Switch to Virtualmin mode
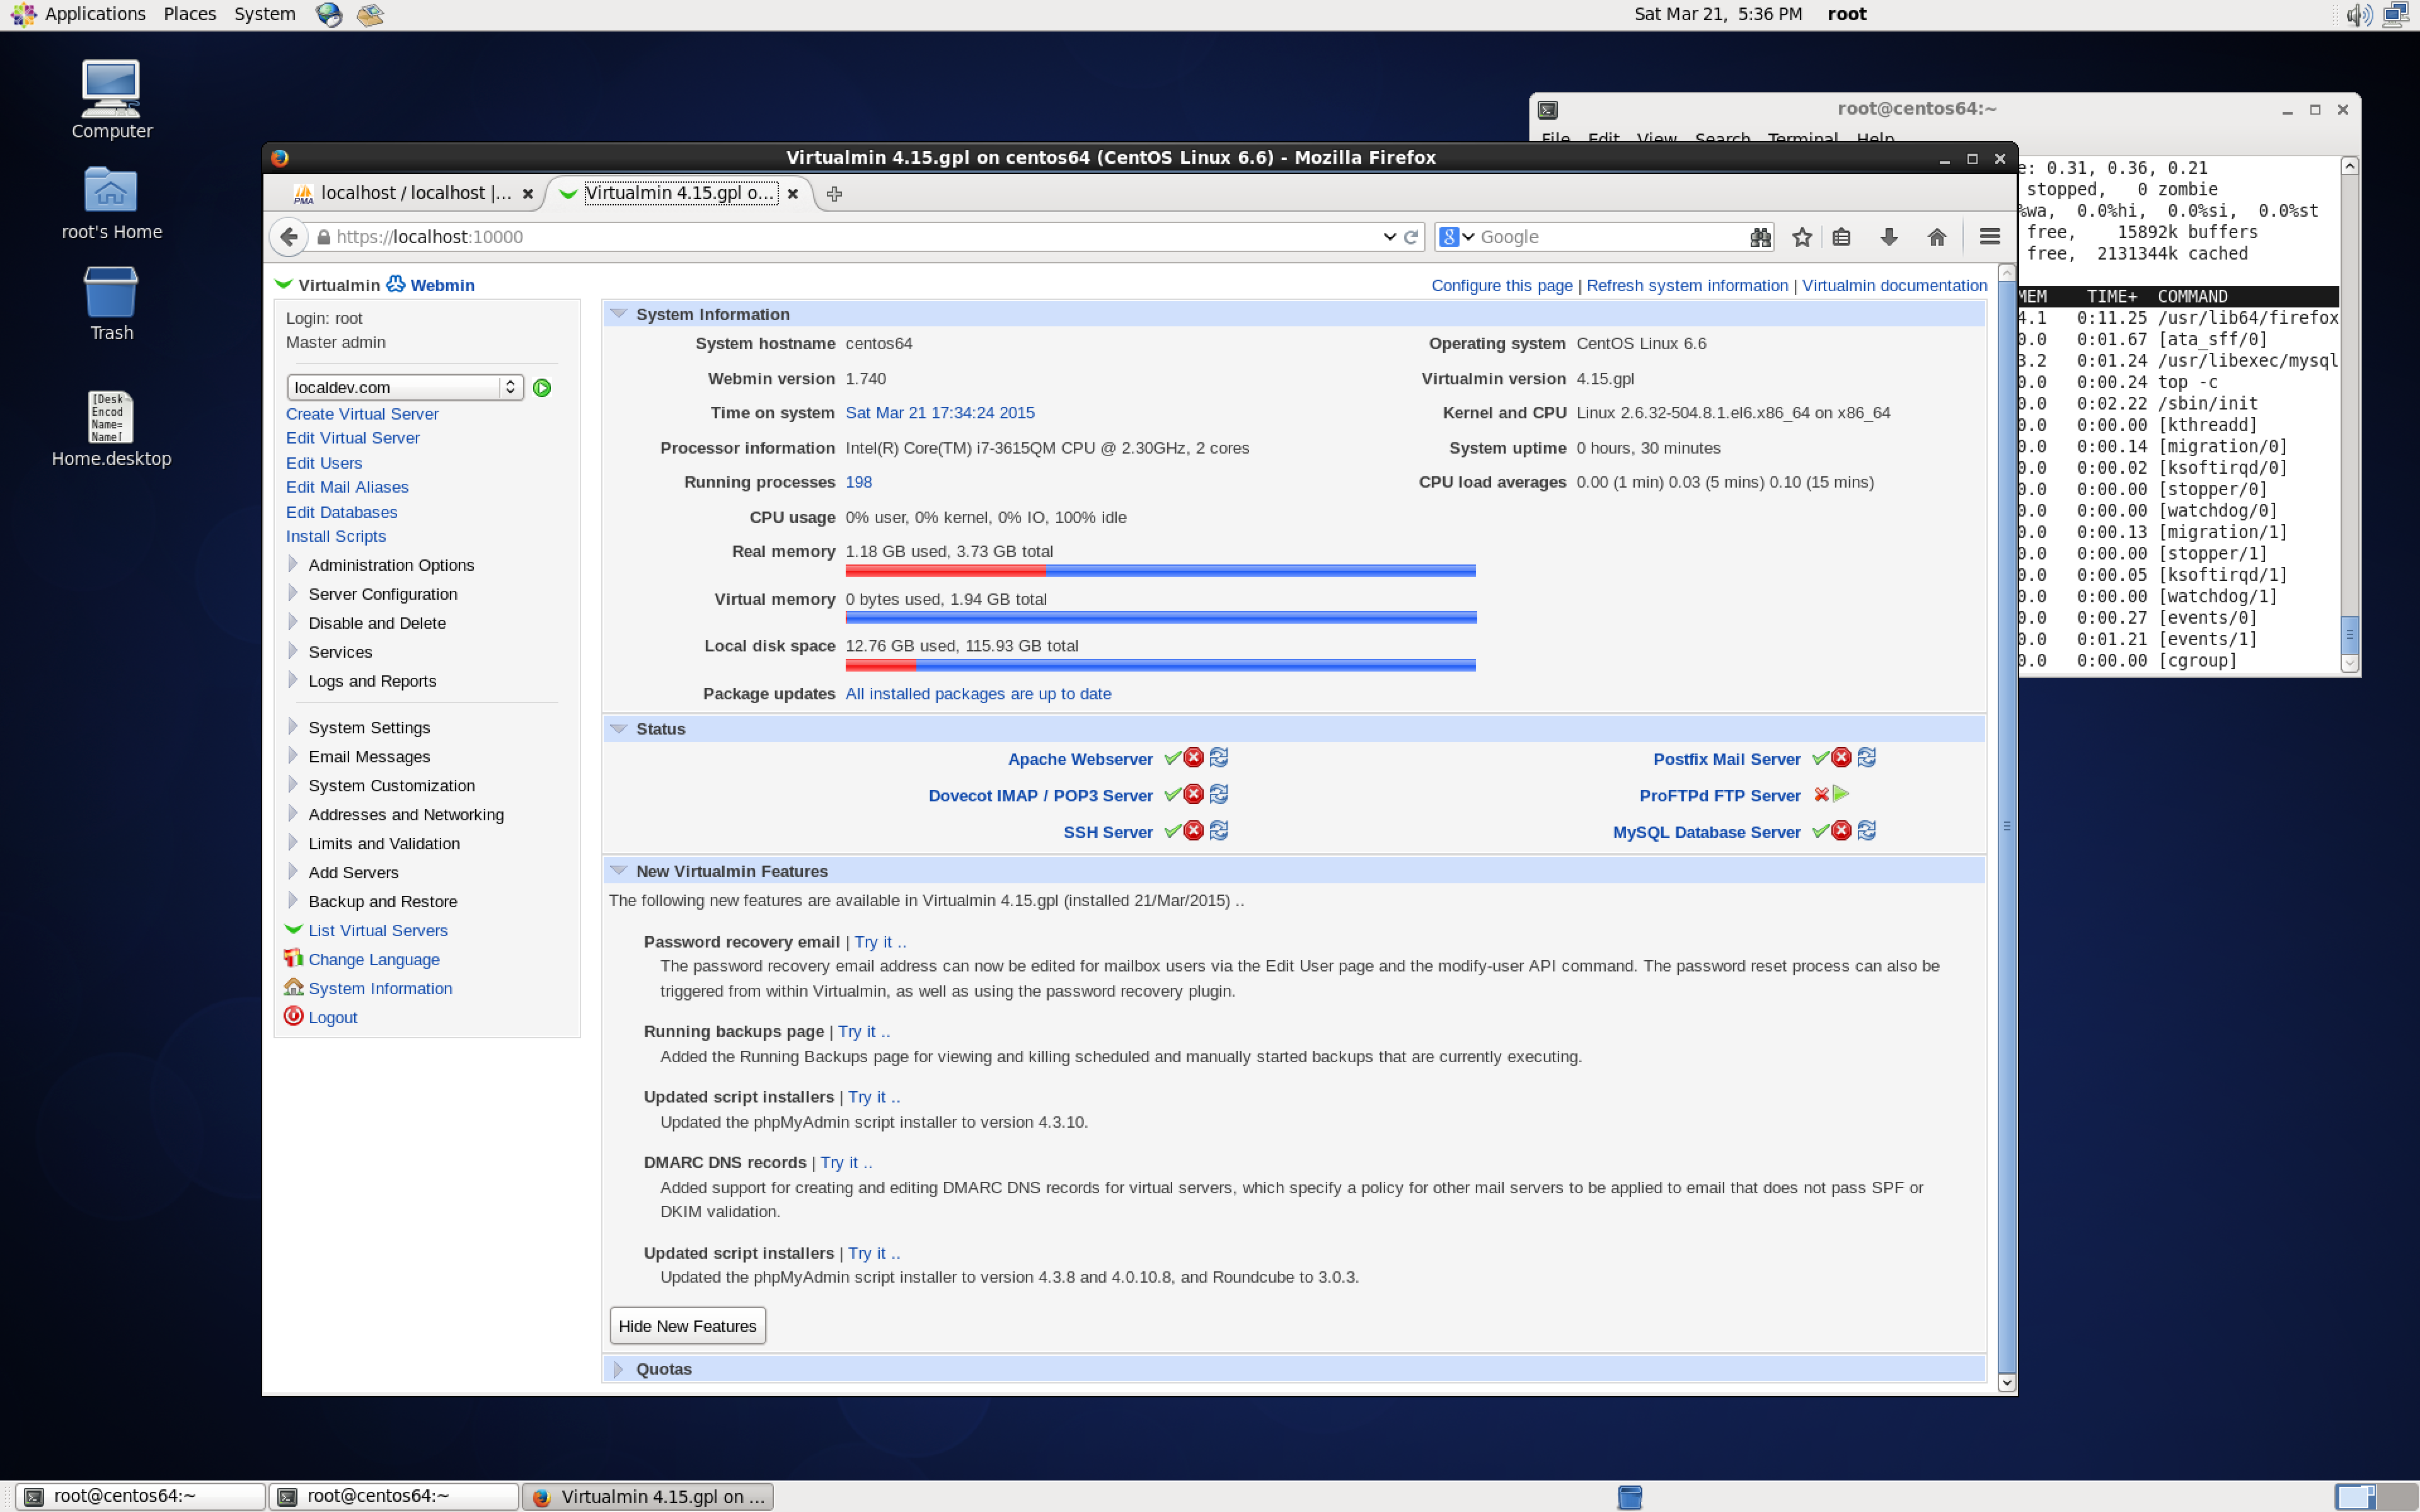Screen dimensions: 2420x1512 pos(327,285)
